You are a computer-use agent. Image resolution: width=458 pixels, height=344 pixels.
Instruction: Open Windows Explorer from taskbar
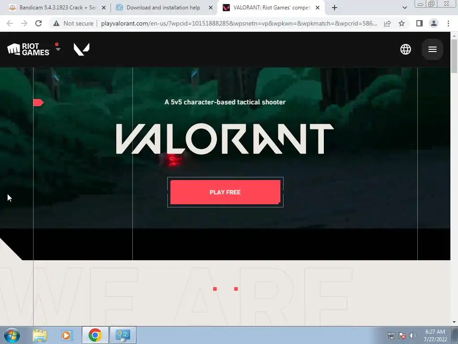[39, 335]
